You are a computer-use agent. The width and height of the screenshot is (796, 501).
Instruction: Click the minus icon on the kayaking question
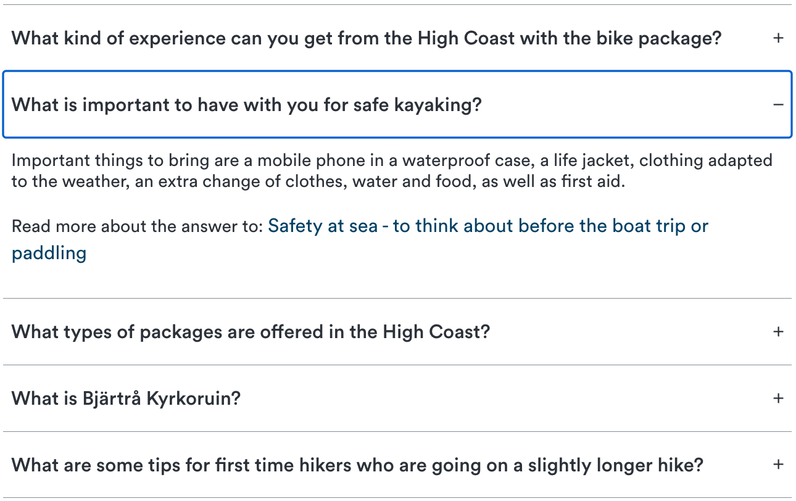pos(778,105)
